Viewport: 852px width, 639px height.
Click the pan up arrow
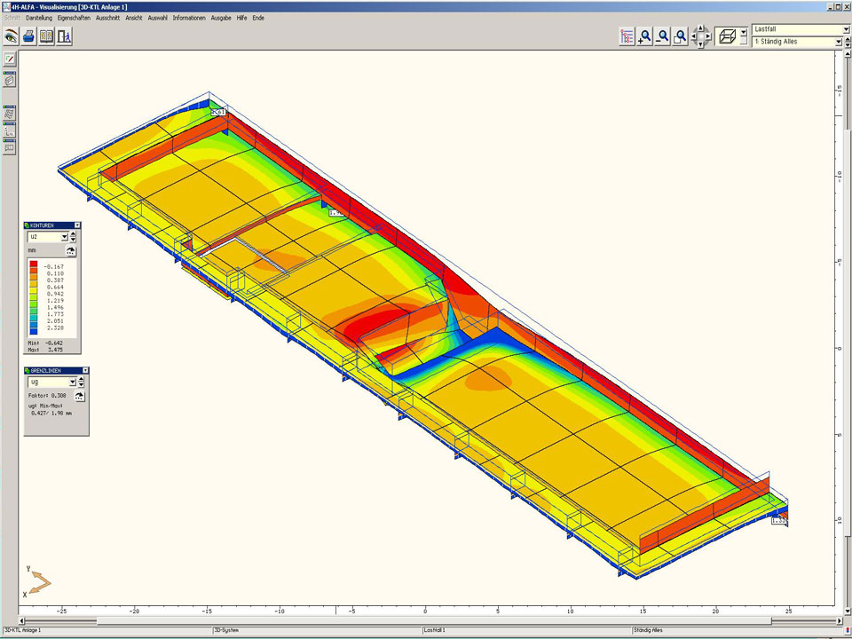700,29
